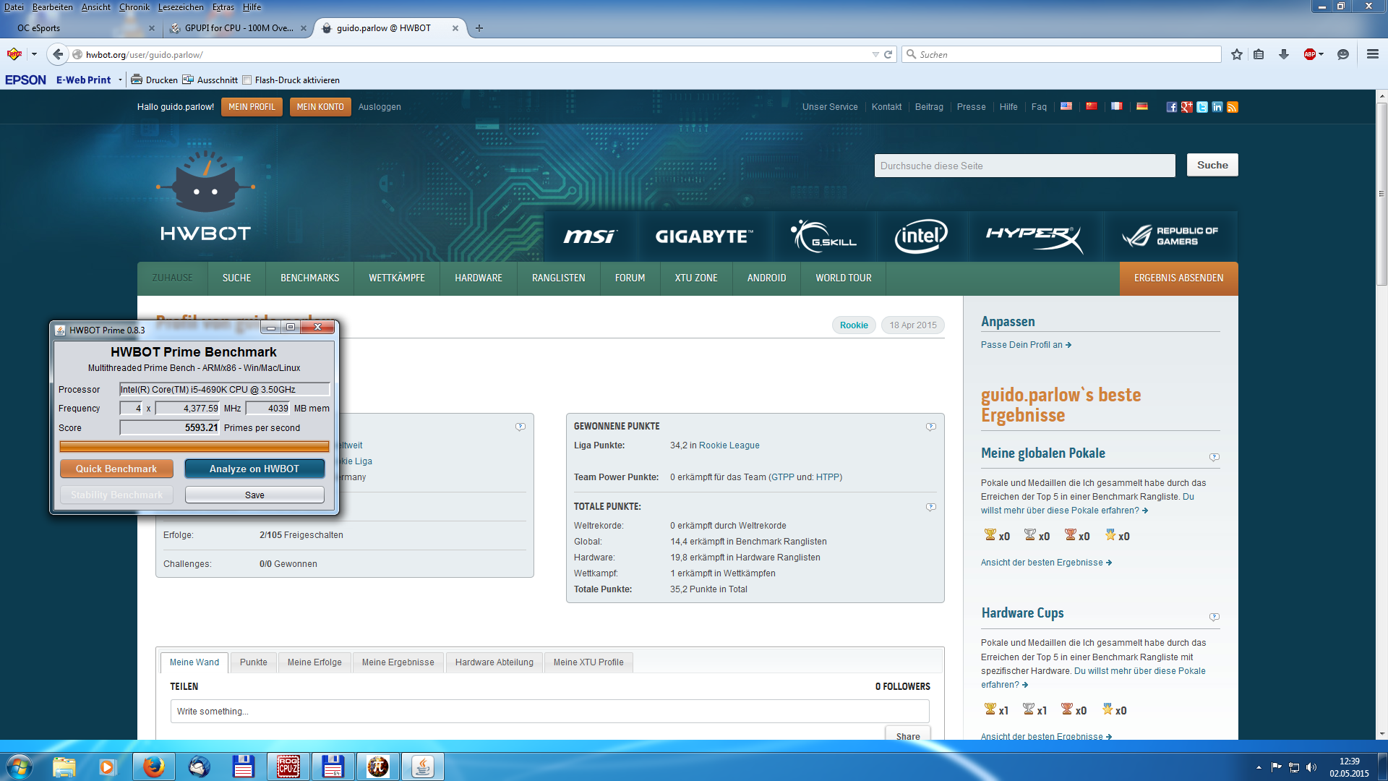This screenshot has width=1388, height=781.
Task: Click the MEIN KONTO button
Action: (x=320, y=107)
